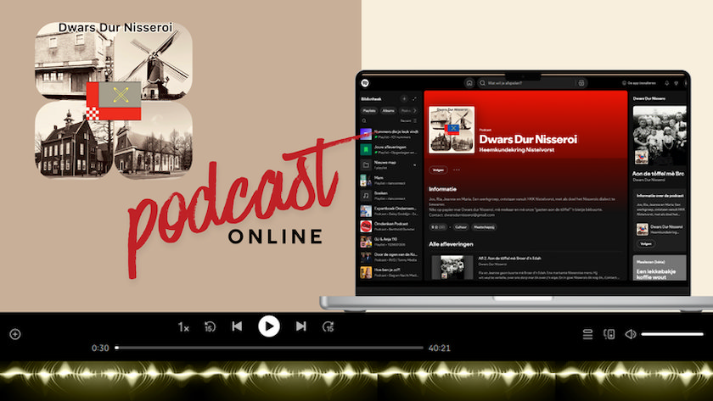Show more filter chips with chevron
The height and width of the screenshot is (401, 713).
coord(415,110)
